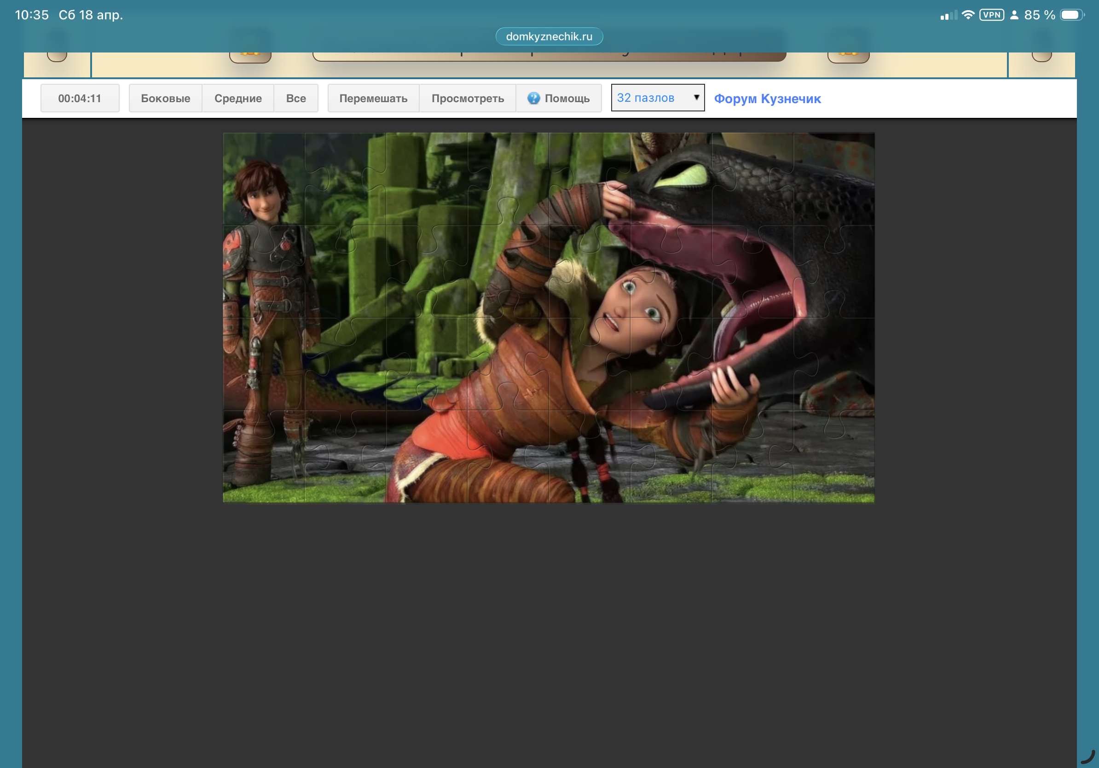Click the blue question mark Help icon
This screenshot has height=768, width=1099.
pos(533,98)
